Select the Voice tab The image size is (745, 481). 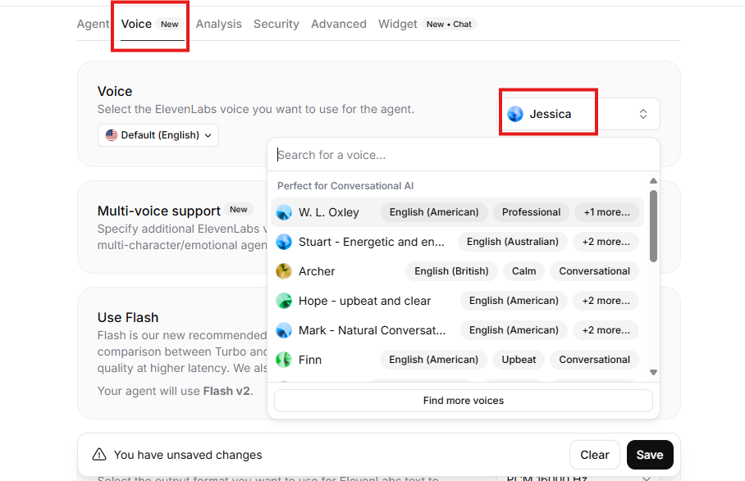(x=152, y=24)
